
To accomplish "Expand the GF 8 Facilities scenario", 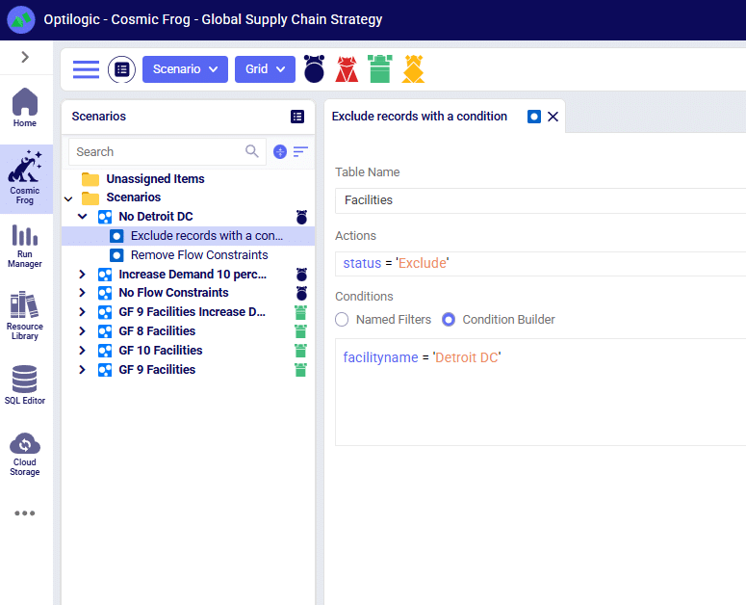I will (82, 331).
